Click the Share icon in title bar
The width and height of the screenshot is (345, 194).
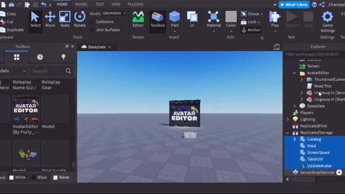click(322, 5)
